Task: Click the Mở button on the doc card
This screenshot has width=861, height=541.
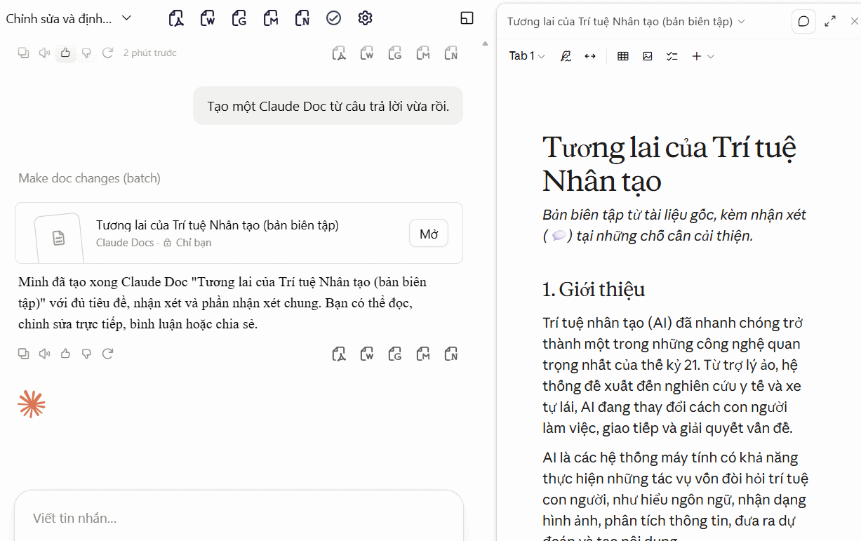Action: coord(429,234)
